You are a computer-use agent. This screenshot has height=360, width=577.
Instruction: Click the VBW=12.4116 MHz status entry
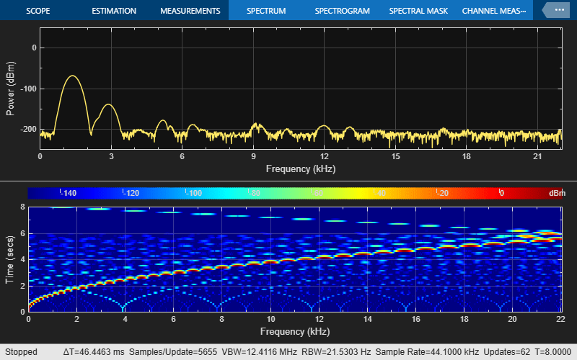[259, 352]
